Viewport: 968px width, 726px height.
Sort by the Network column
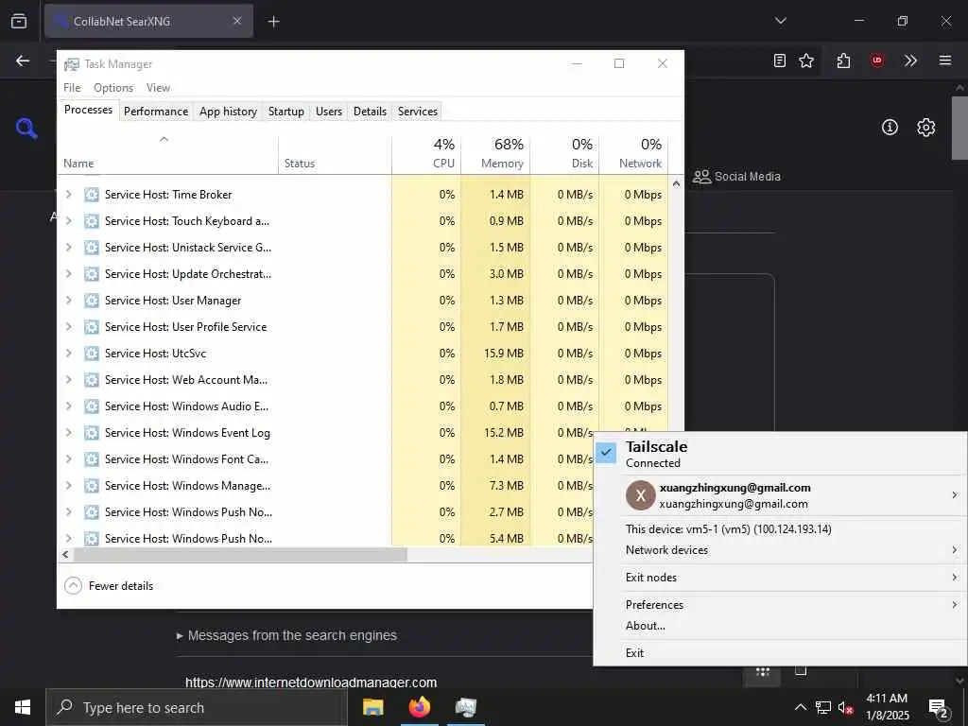pos(634,153)
